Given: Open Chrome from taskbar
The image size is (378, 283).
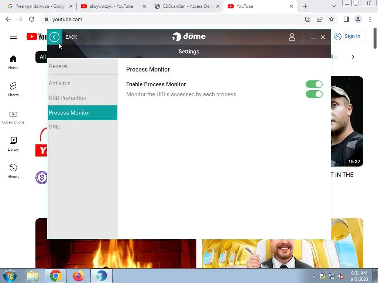Looking at the screenshot, I should click(56, 276).
